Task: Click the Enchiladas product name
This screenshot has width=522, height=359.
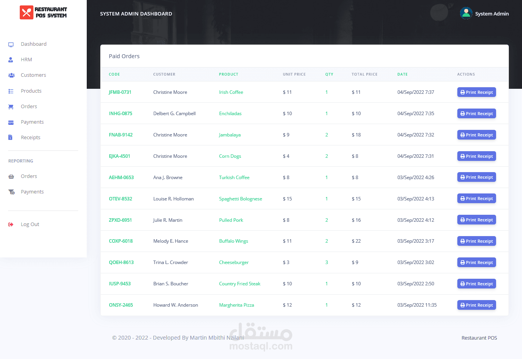Action: (230, 114)
